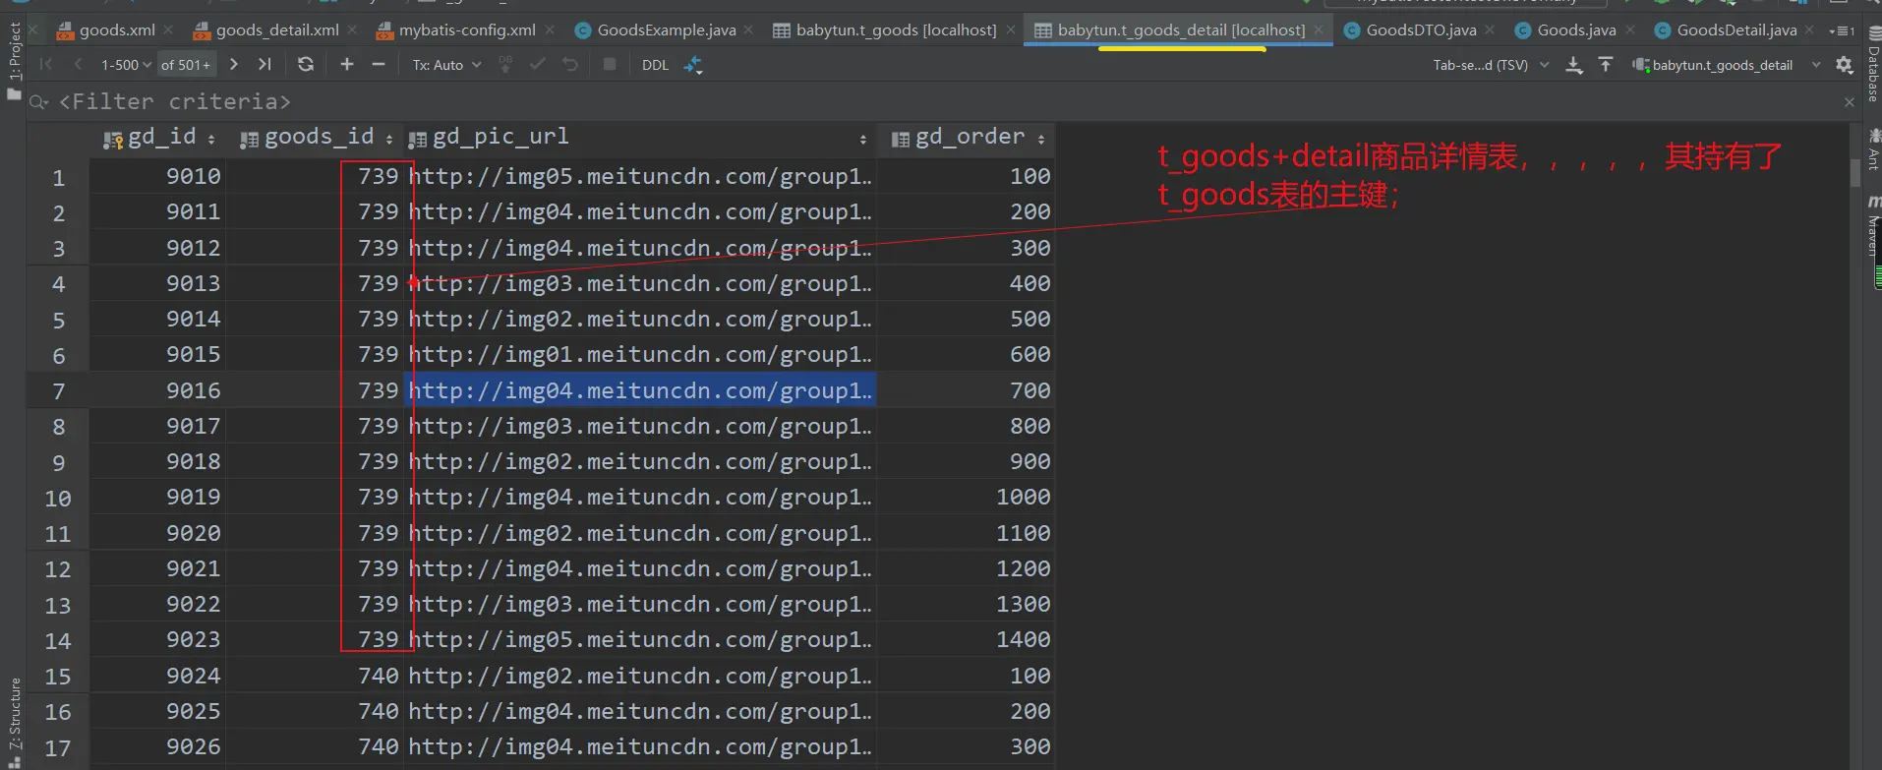1882x770 pixels.
Task: Select row number 17 in the gutter
Action: pos(58,748)
